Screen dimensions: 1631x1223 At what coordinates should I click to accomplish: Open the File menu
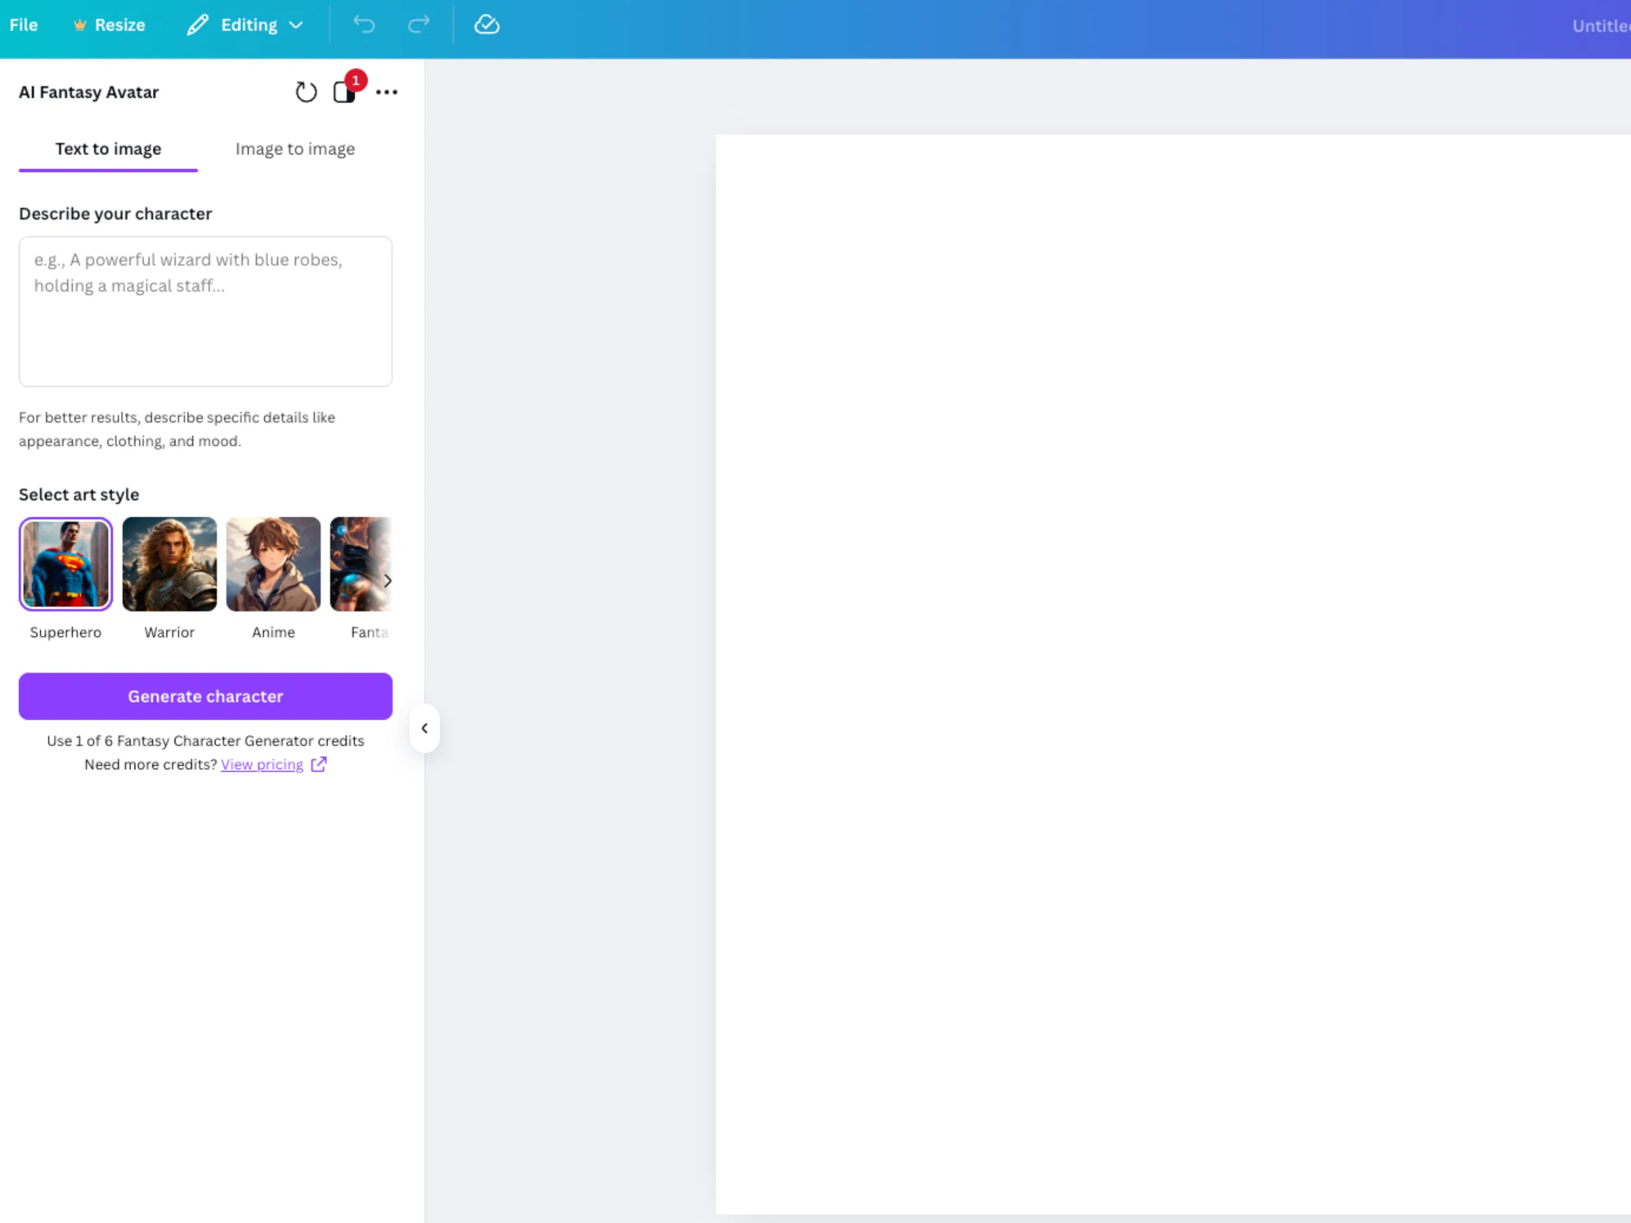pos(24,25)
